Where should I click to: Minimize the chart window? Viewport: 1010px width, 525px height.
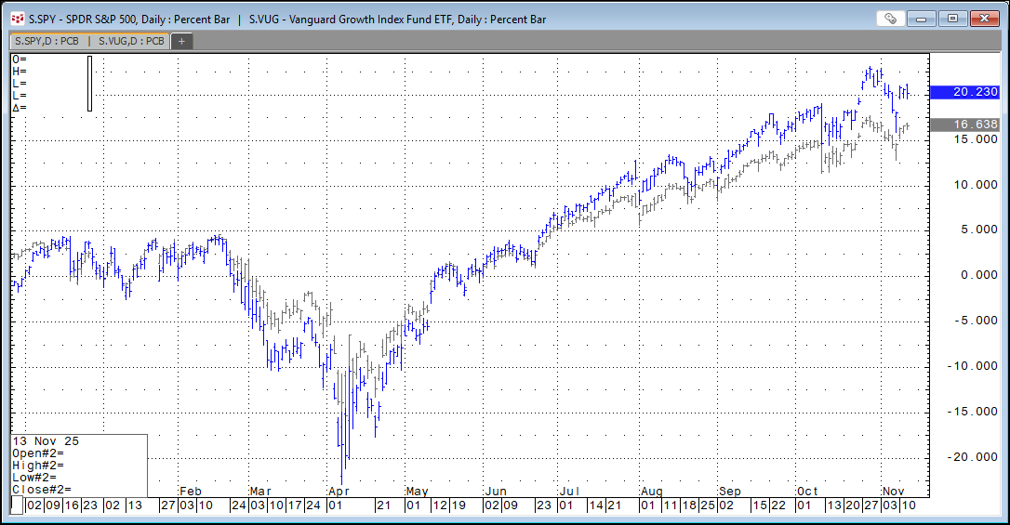point(921,19)
